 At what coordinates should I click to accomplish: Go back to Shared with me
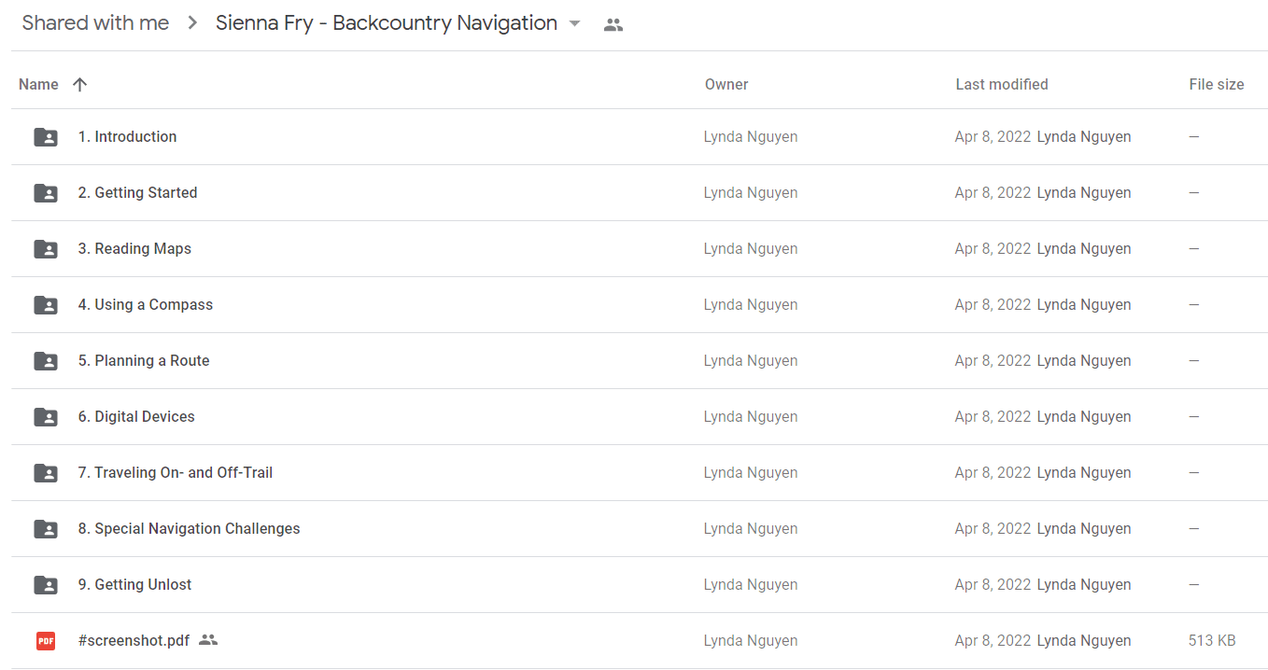click(x=95, y=23)
